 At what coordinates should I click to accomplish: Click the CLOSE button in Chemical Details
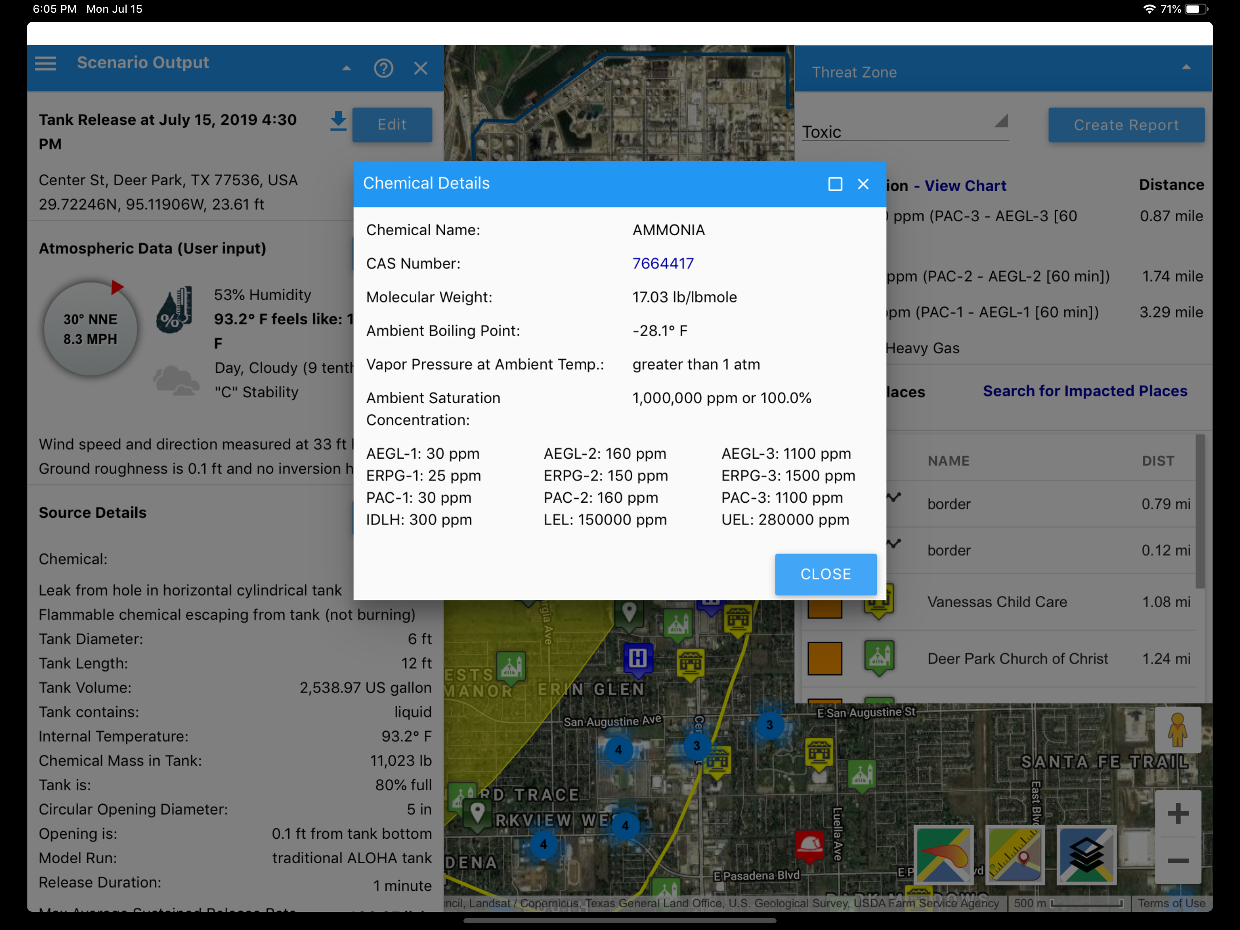pos(825,574)
